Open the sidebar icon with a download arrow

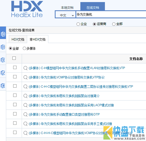[x=3, y=86]
